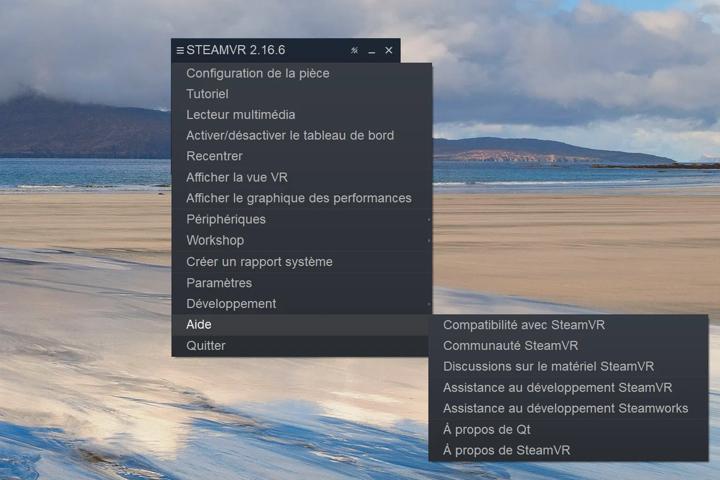Open À propos de SteamVR
Viewport: 720px width, 480px height.
568,450
